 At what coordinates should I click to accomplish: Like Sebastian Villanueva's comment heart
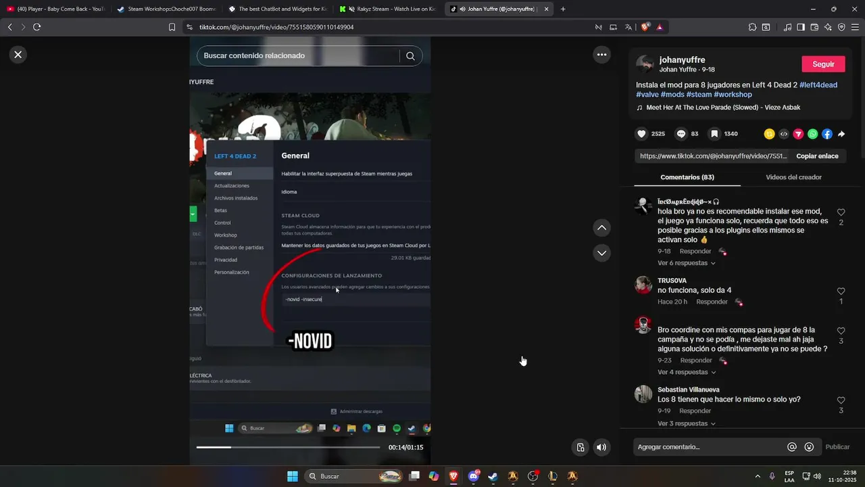(x=841, y=400)
